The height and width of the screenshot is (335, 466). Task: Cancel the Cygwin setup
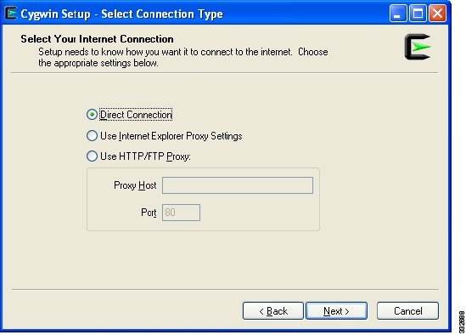pos(407,311)
